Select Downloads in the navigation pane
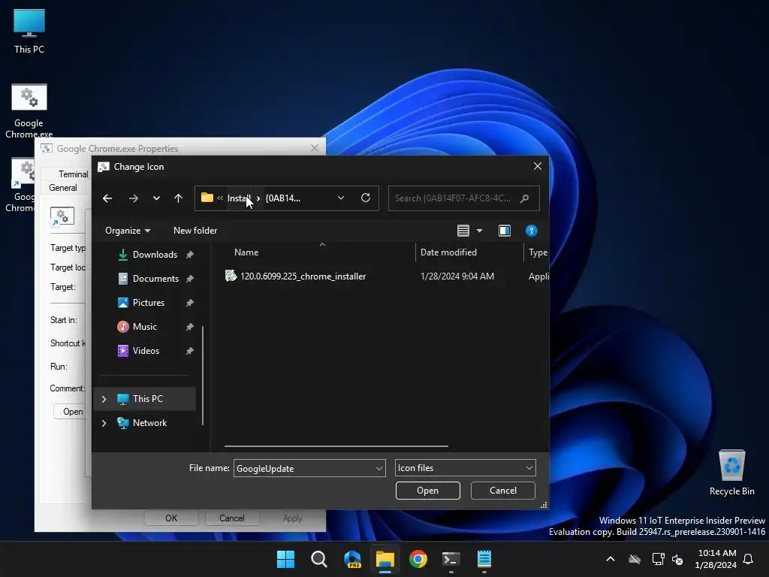 pos(155,255)
